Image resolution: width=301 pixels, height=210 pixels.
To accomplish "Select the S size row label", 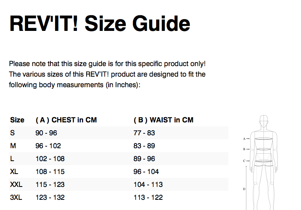I will [12, 133].
